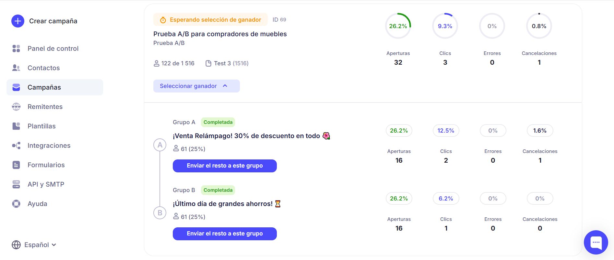Click the Remitentes globe icon
Image resolution: width=614 pixels, height=260 pixels.
click(x=16, y=107)
